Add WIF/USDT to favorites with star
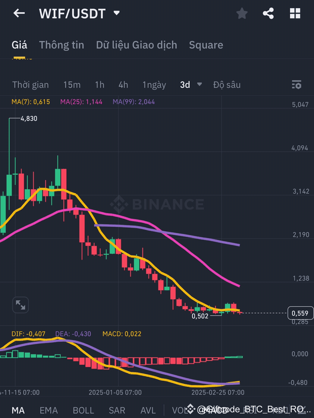This screenshot has width=314, height=418. click(x=242, y=13)
